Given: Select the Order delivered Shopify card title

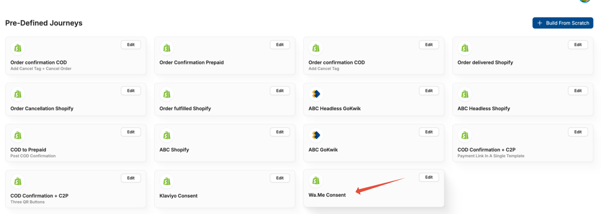Looking at the screenshot, I should coord(485,62).
